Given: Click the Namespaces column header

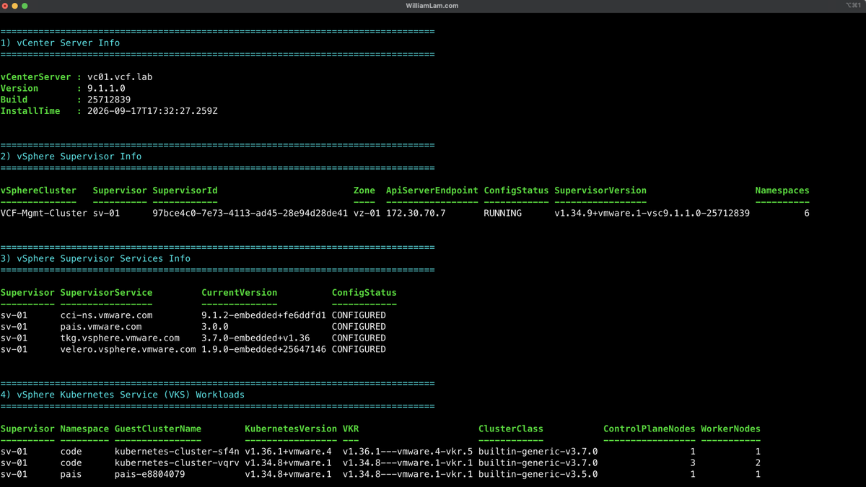Looking at the screenshot, I should coord(782,190).
